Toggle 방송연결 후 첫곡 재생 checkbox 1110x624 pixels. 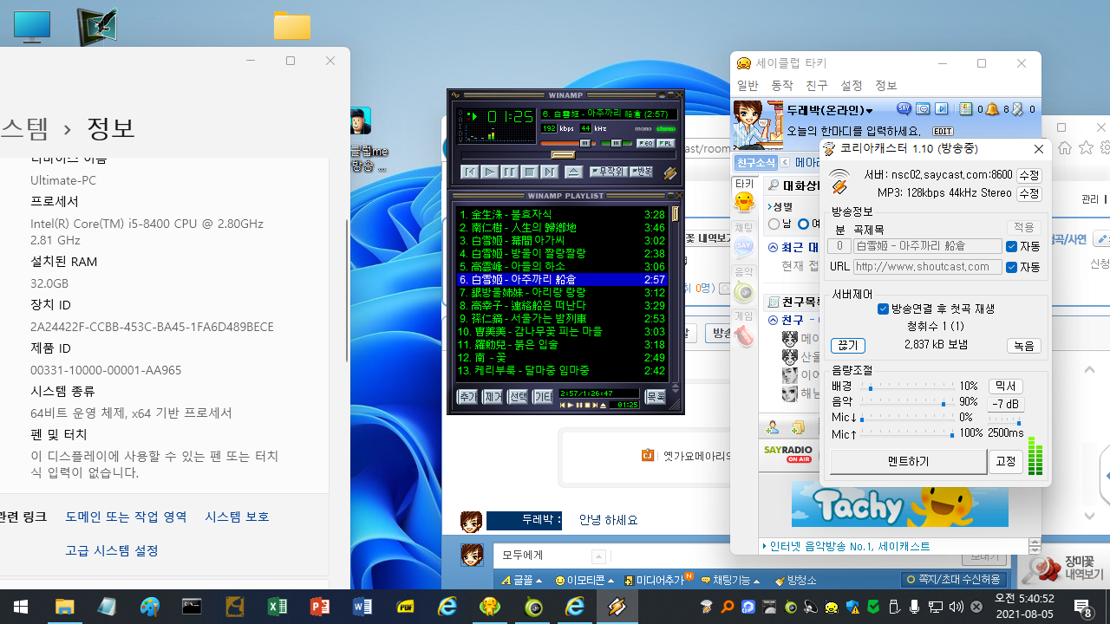click(883, 309)
